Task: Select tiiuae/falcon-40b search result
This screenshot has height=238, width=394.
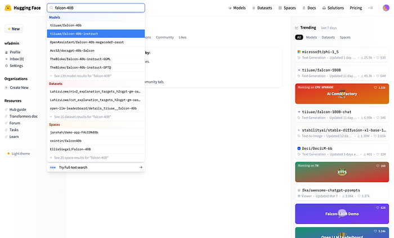Action: pyautogui.click(x=96, y=25)
